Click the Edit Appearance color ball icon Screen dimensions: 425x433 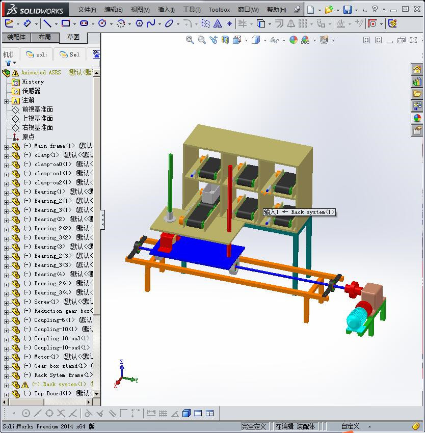[x=294, y=40]
